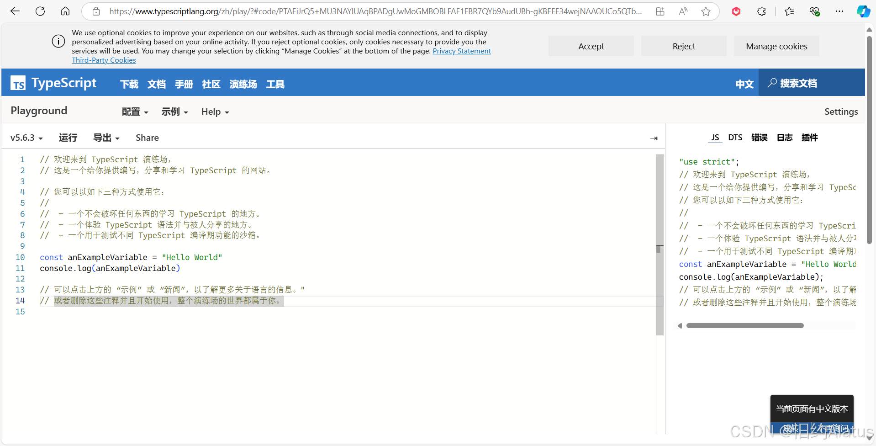Screen dimensions: 876x446
Task: Click the cookie notice info icon
Action: [x=58, y=42]
